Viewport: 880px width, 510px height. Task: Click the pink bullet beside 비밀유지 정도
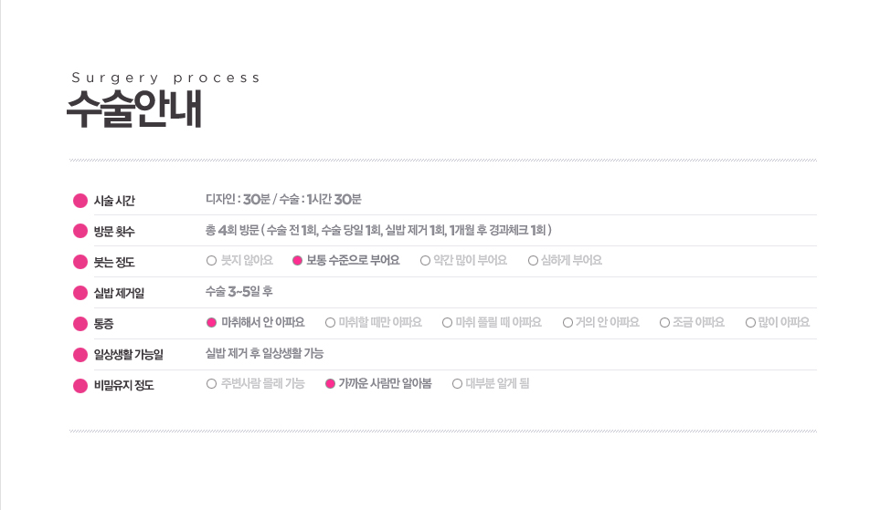[x=80, y=385]
